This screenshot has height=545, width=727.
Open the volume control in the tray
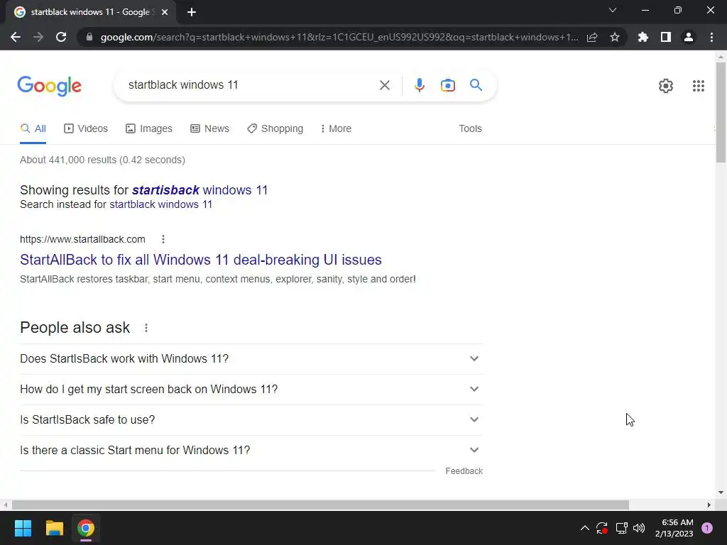point(639,528)
